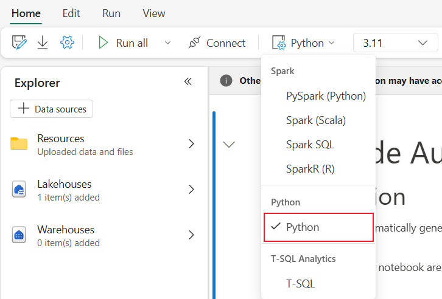442x299 pixels.
Task: Select the checked Python language option
Action: (x=318, y=227)
